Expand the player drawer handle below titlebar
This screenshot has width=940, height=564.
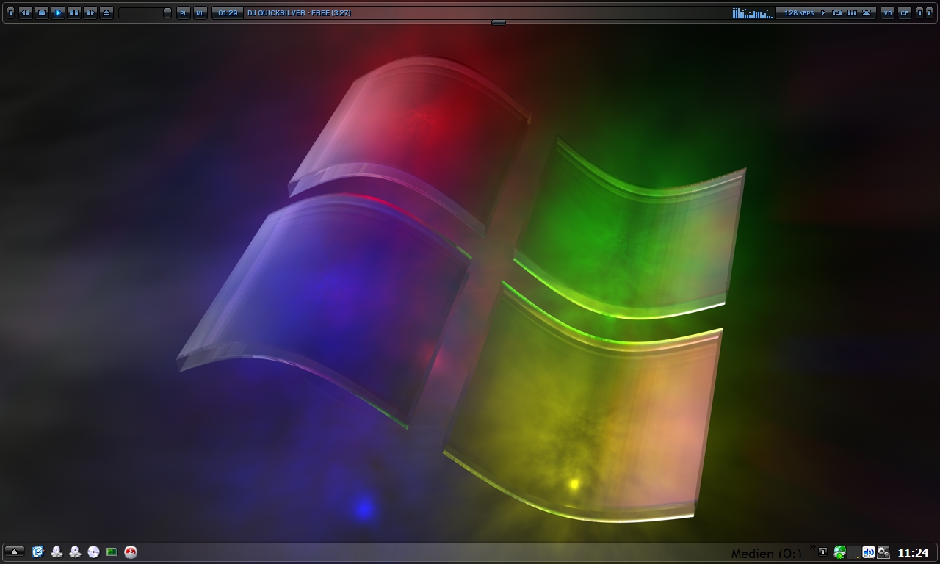coord(498,23)
